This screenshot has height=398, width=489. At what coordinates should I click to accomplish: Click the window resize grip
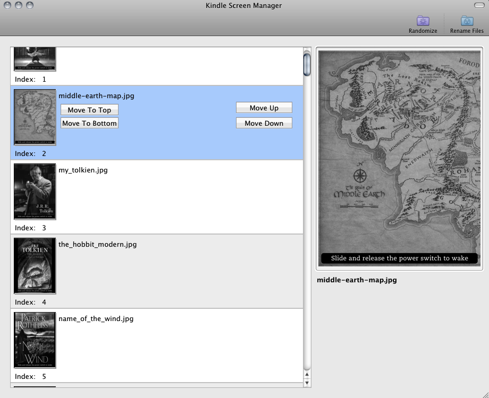tap(485, 394)
